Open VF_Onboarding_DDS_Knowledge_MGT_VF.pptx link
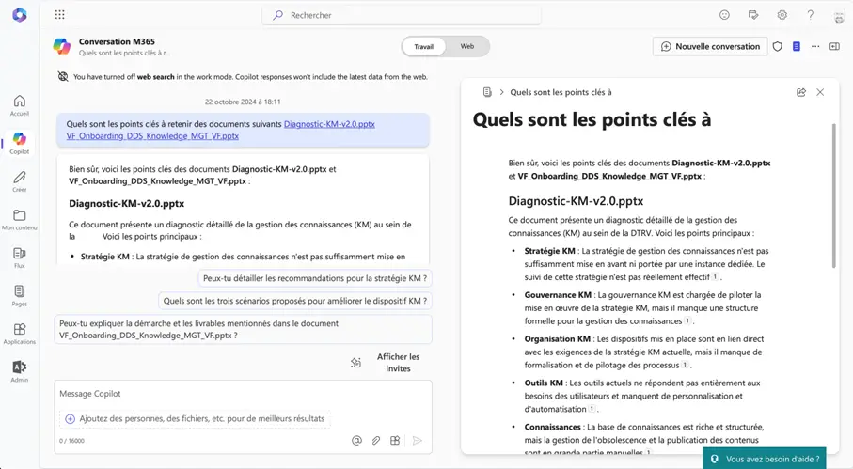853x469 pixels. pos(152,136)
